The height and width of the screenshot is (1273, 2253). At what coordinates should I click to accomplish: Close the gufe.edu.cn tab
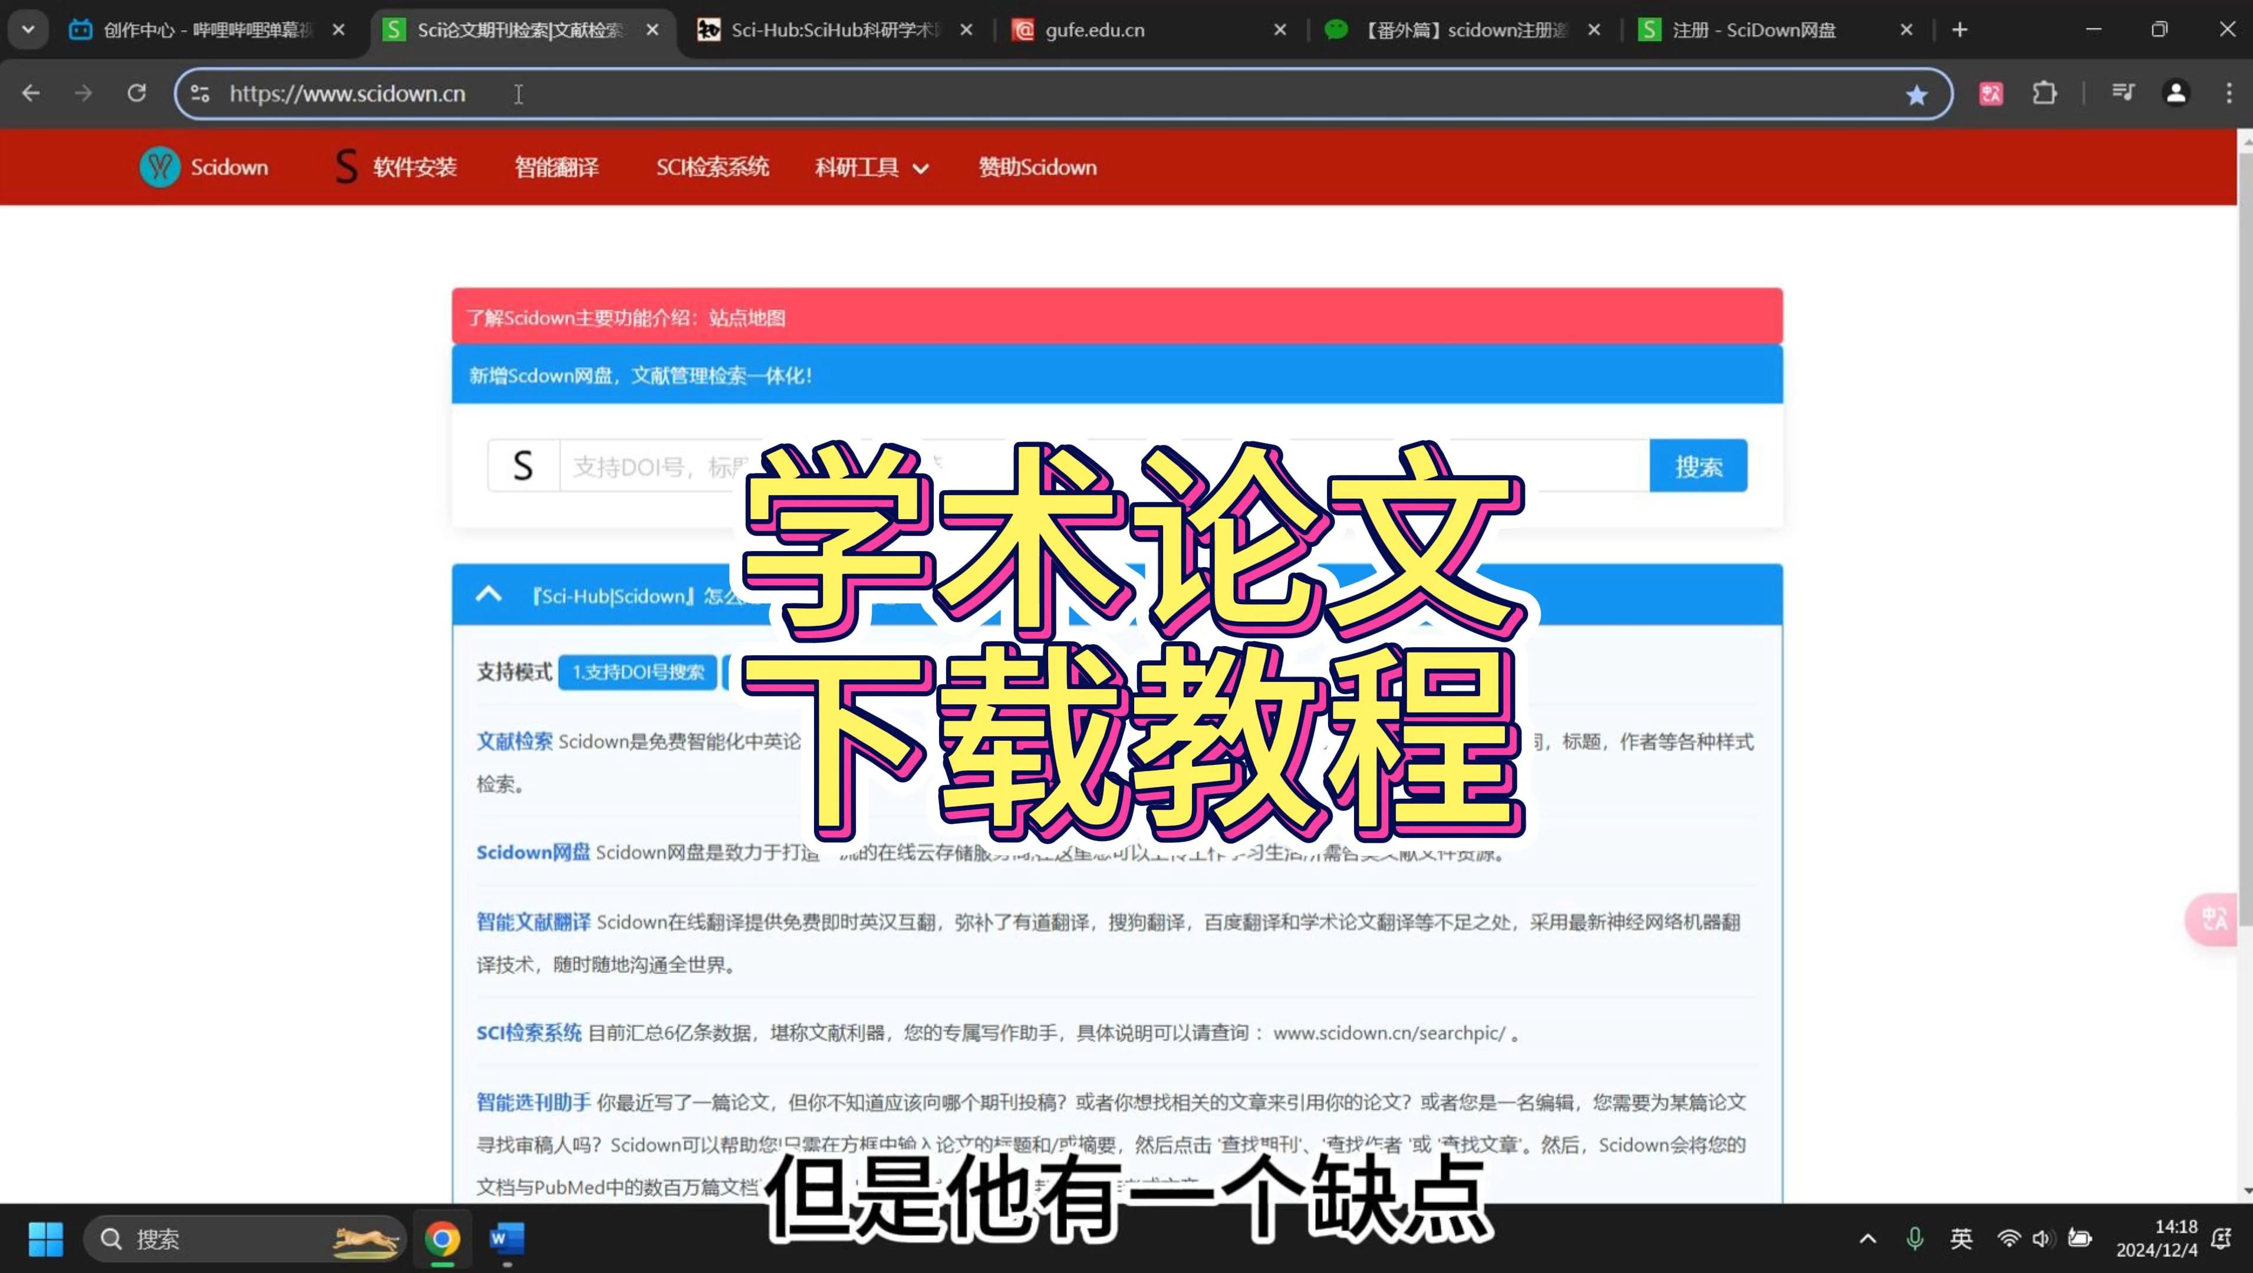pos(1280,29)
